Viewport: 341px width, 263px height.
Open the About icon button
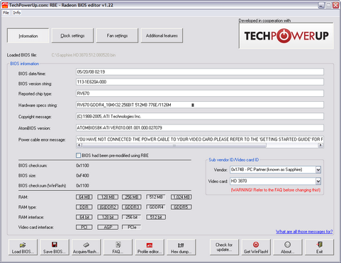tap(288, 247)
